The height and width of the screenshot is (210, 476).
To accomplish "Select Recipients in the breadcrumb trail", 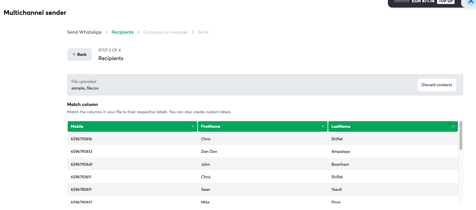I will click(x=122, y=32).
